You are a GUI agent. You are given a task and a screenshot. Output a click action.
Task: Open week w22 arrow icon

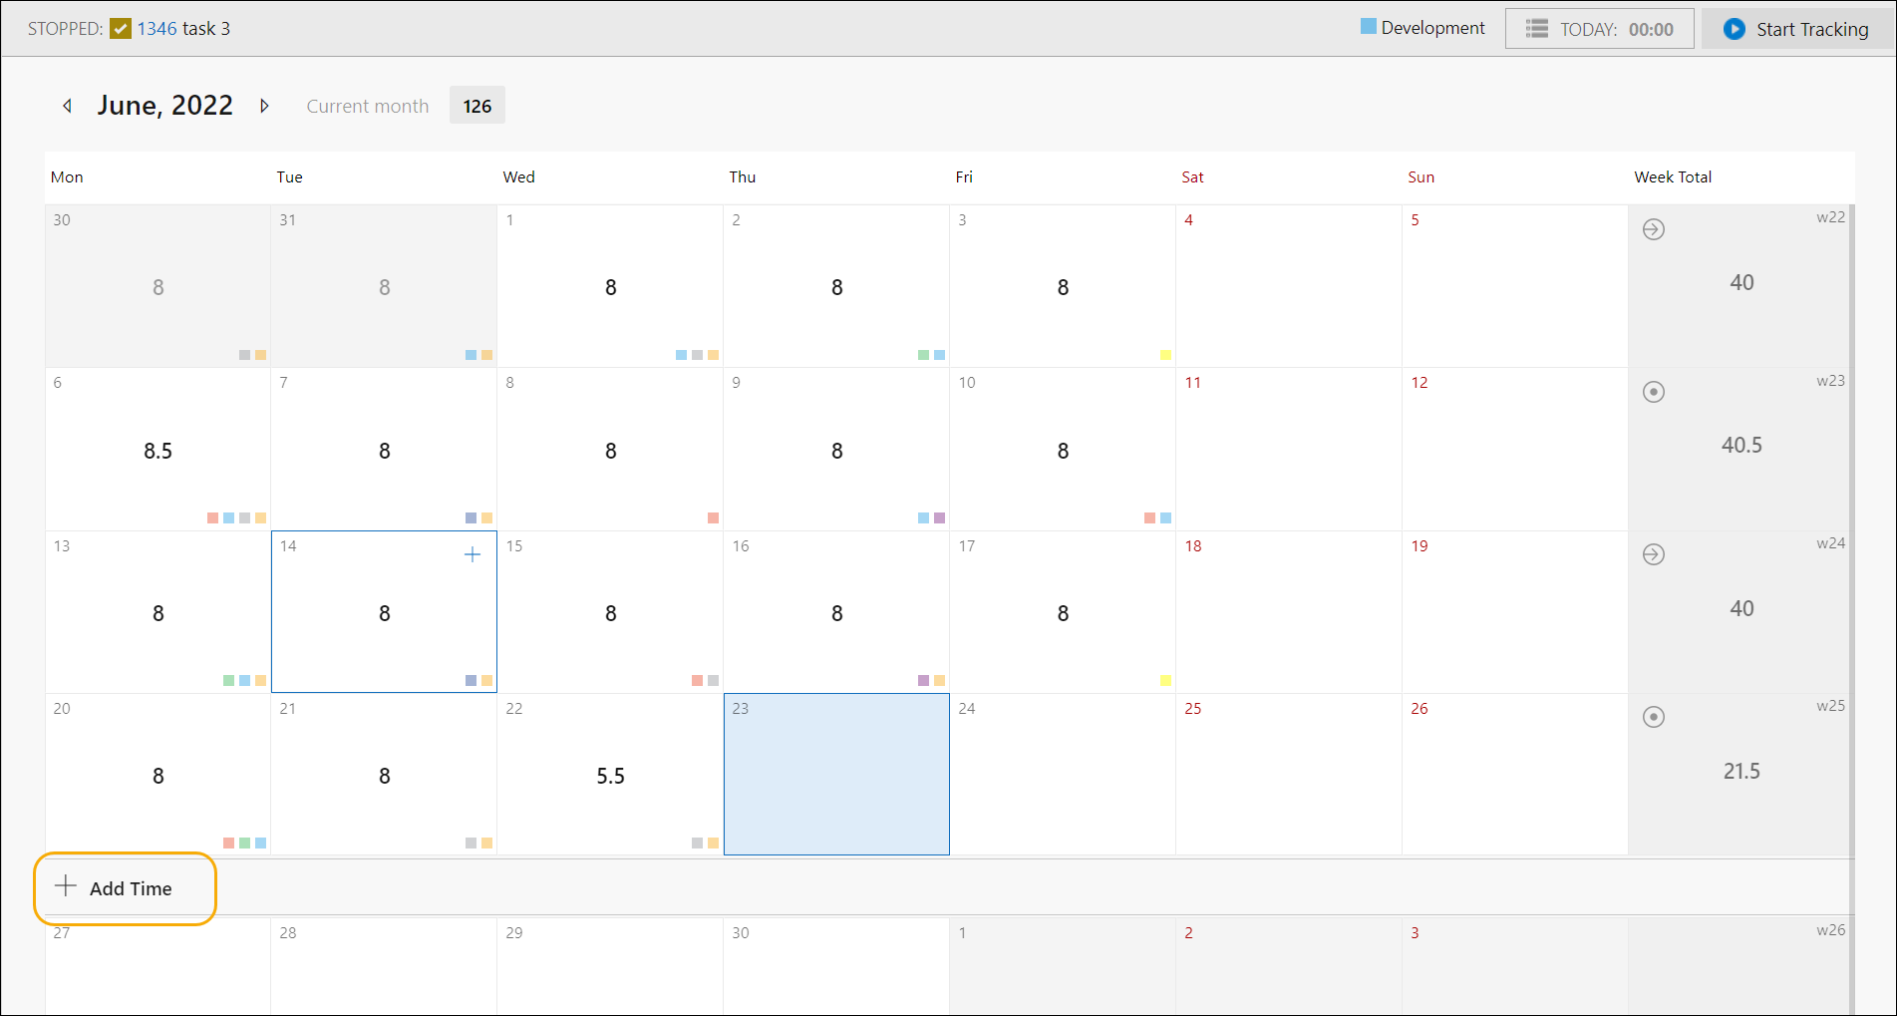(1654, 229)
